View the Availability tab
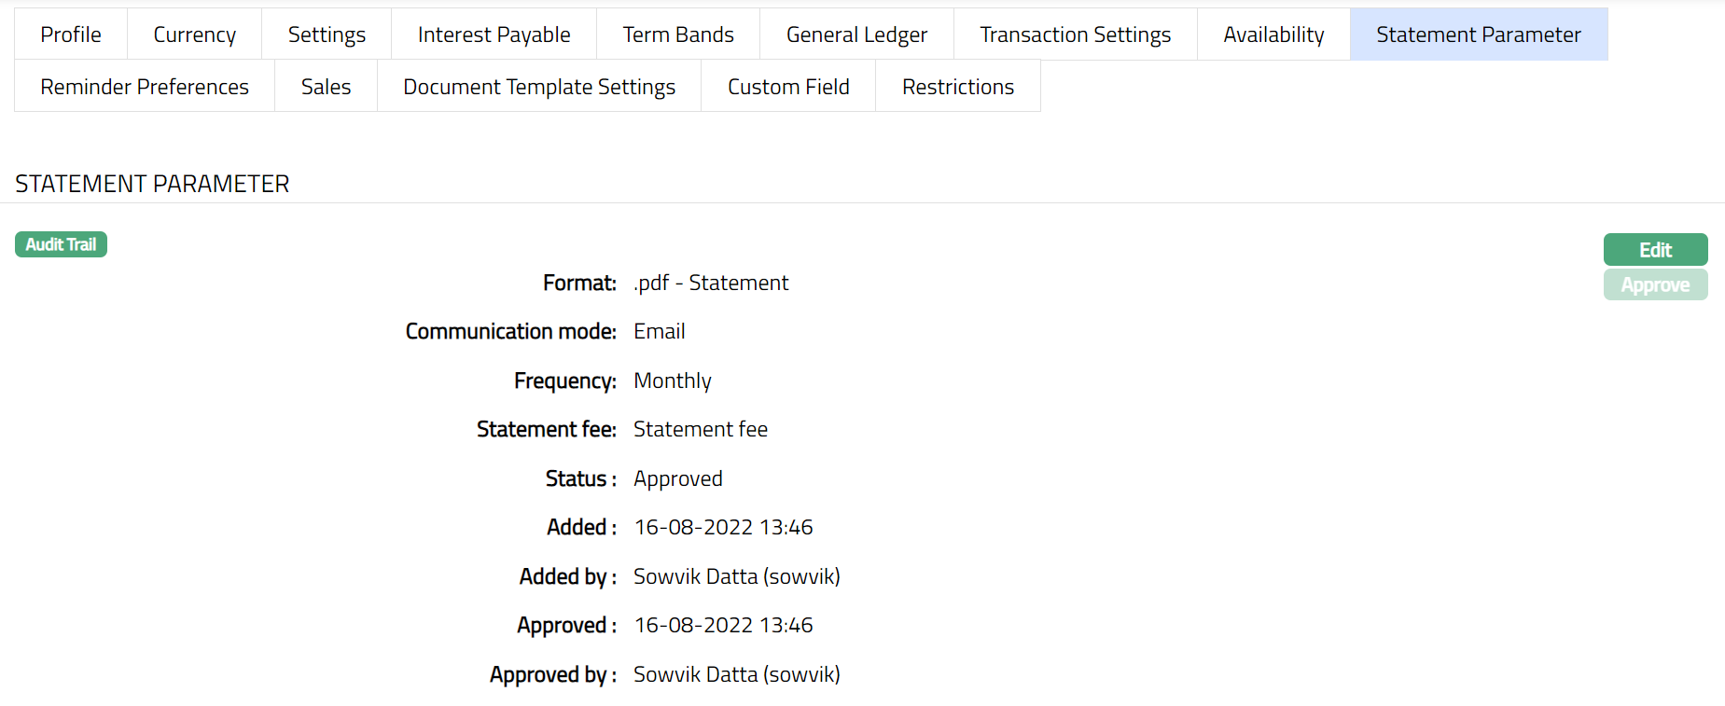Image resolution: width=1725 pixels, height=706 pixels. [1273, 35]
